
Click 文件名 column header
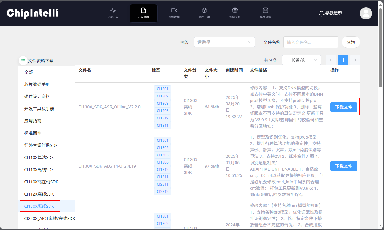[x=85, y=70]
